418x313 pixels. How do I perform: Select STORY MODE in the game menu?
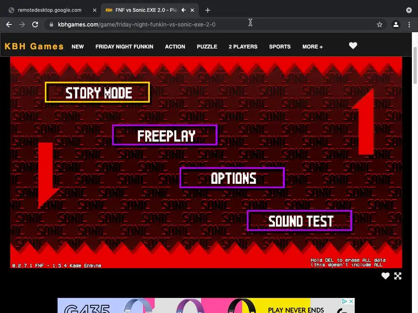coord(97,93)
